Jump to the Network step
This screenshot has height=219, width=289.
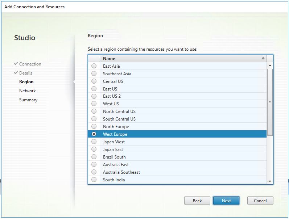click(28, 91)
